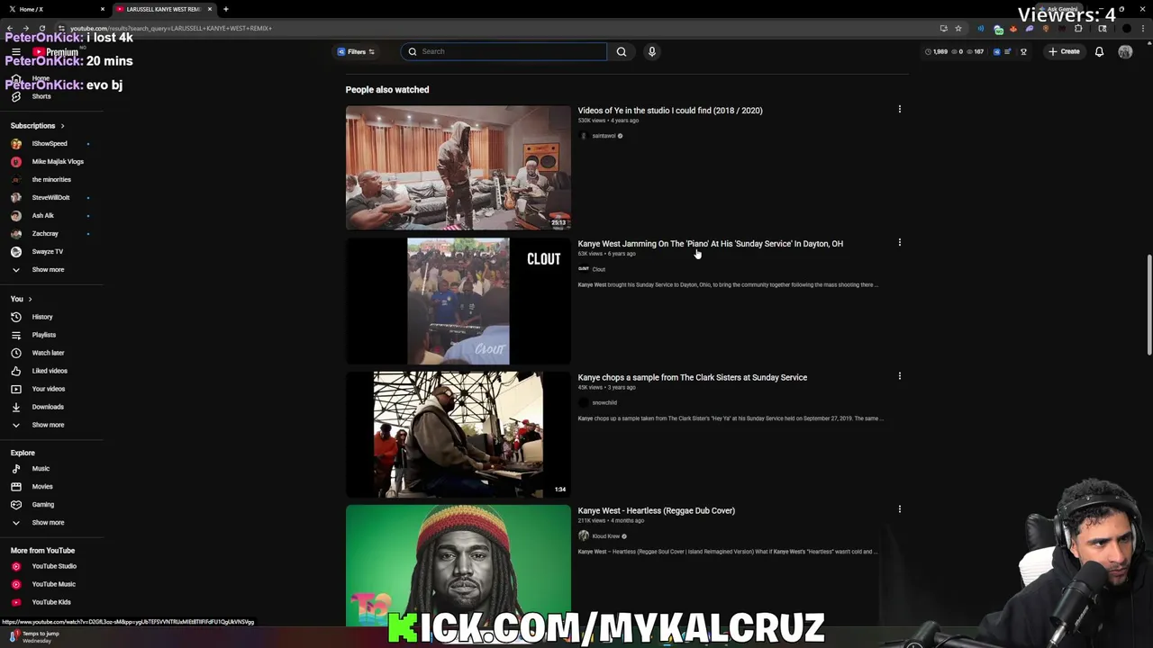Screen dimensions: 1153x648
Task: Open IShowSpeed subscription channel
Action: point(51,144)
